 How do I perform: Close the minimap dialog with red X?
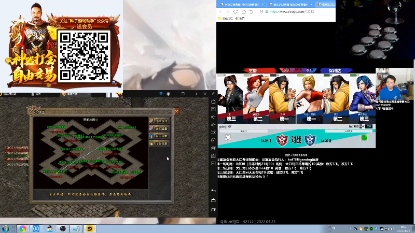click(176, 112)
